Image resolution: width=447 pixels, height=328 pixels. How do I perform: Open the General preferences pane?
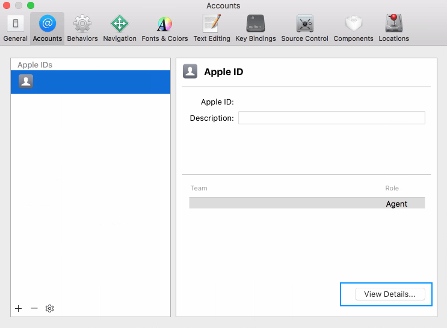(15, 28)
